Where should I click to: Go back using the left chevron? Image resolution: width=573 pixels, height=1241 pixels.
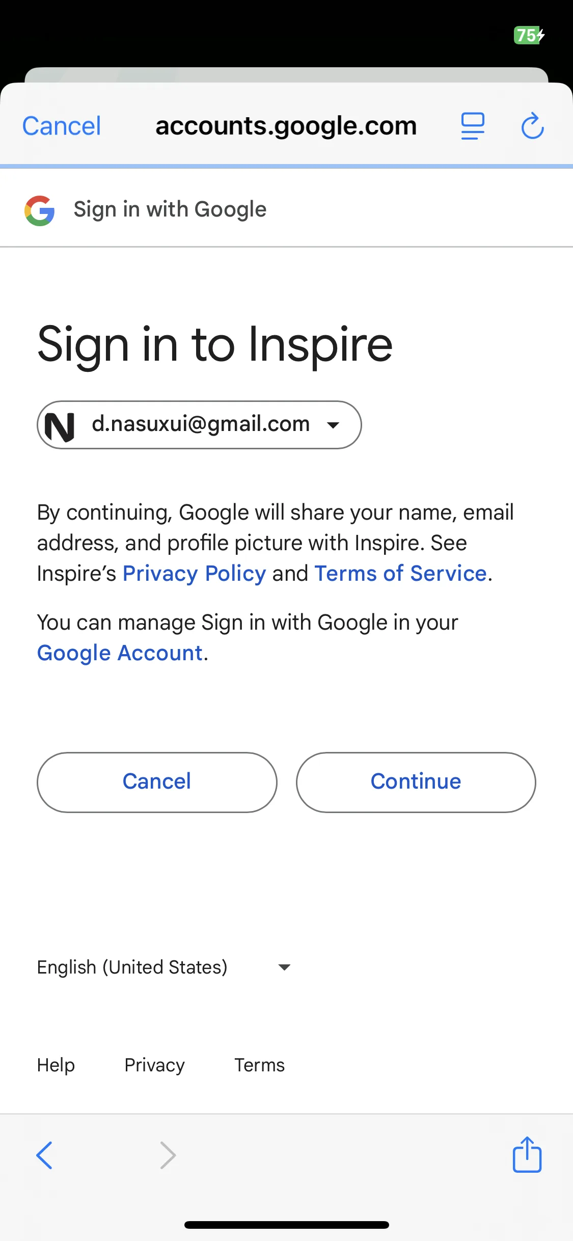tap(44, 1155)
